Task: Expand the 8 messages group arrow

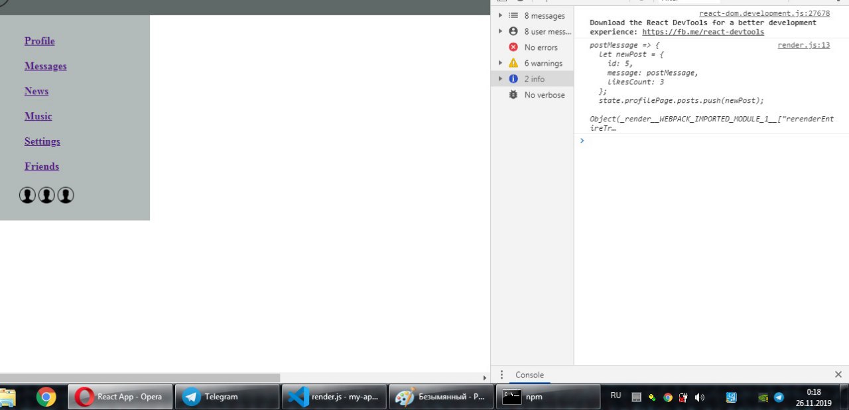Action: coord(501,15)
